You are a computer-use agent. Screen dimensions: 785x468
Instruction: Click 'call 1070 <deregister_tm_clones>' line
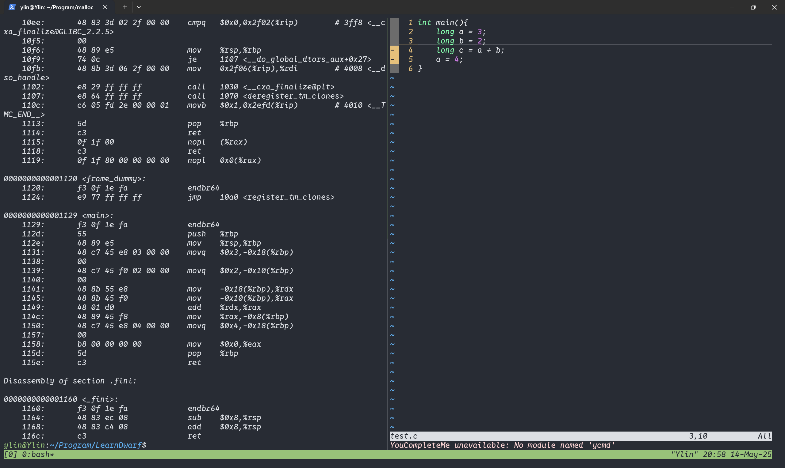[266, 96]
